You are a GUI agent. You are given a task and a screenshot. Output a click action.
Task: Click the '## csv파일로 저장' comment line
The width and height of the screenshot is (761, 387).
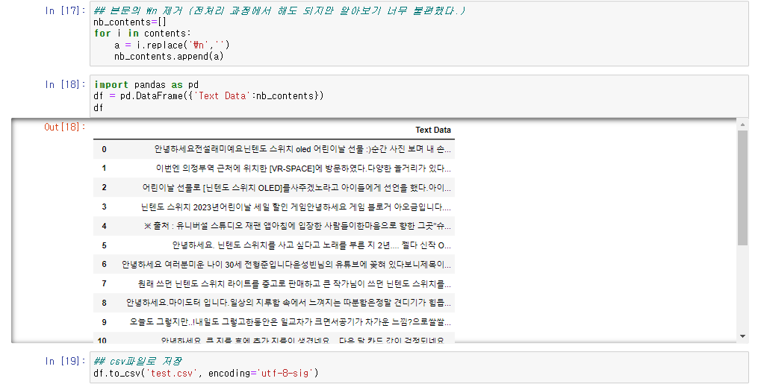[x=138, y=361]
